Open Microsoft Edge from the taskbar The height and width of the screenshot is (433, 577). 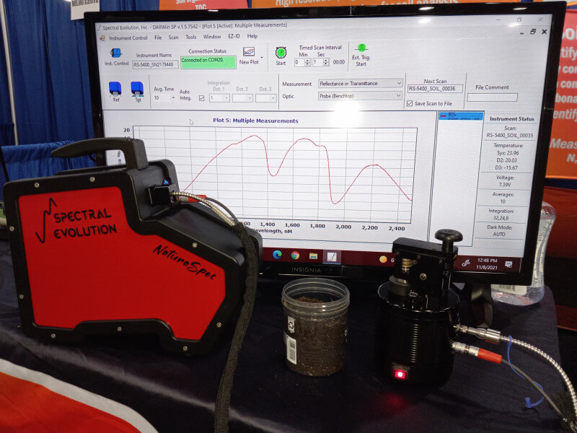coord(277,255)
